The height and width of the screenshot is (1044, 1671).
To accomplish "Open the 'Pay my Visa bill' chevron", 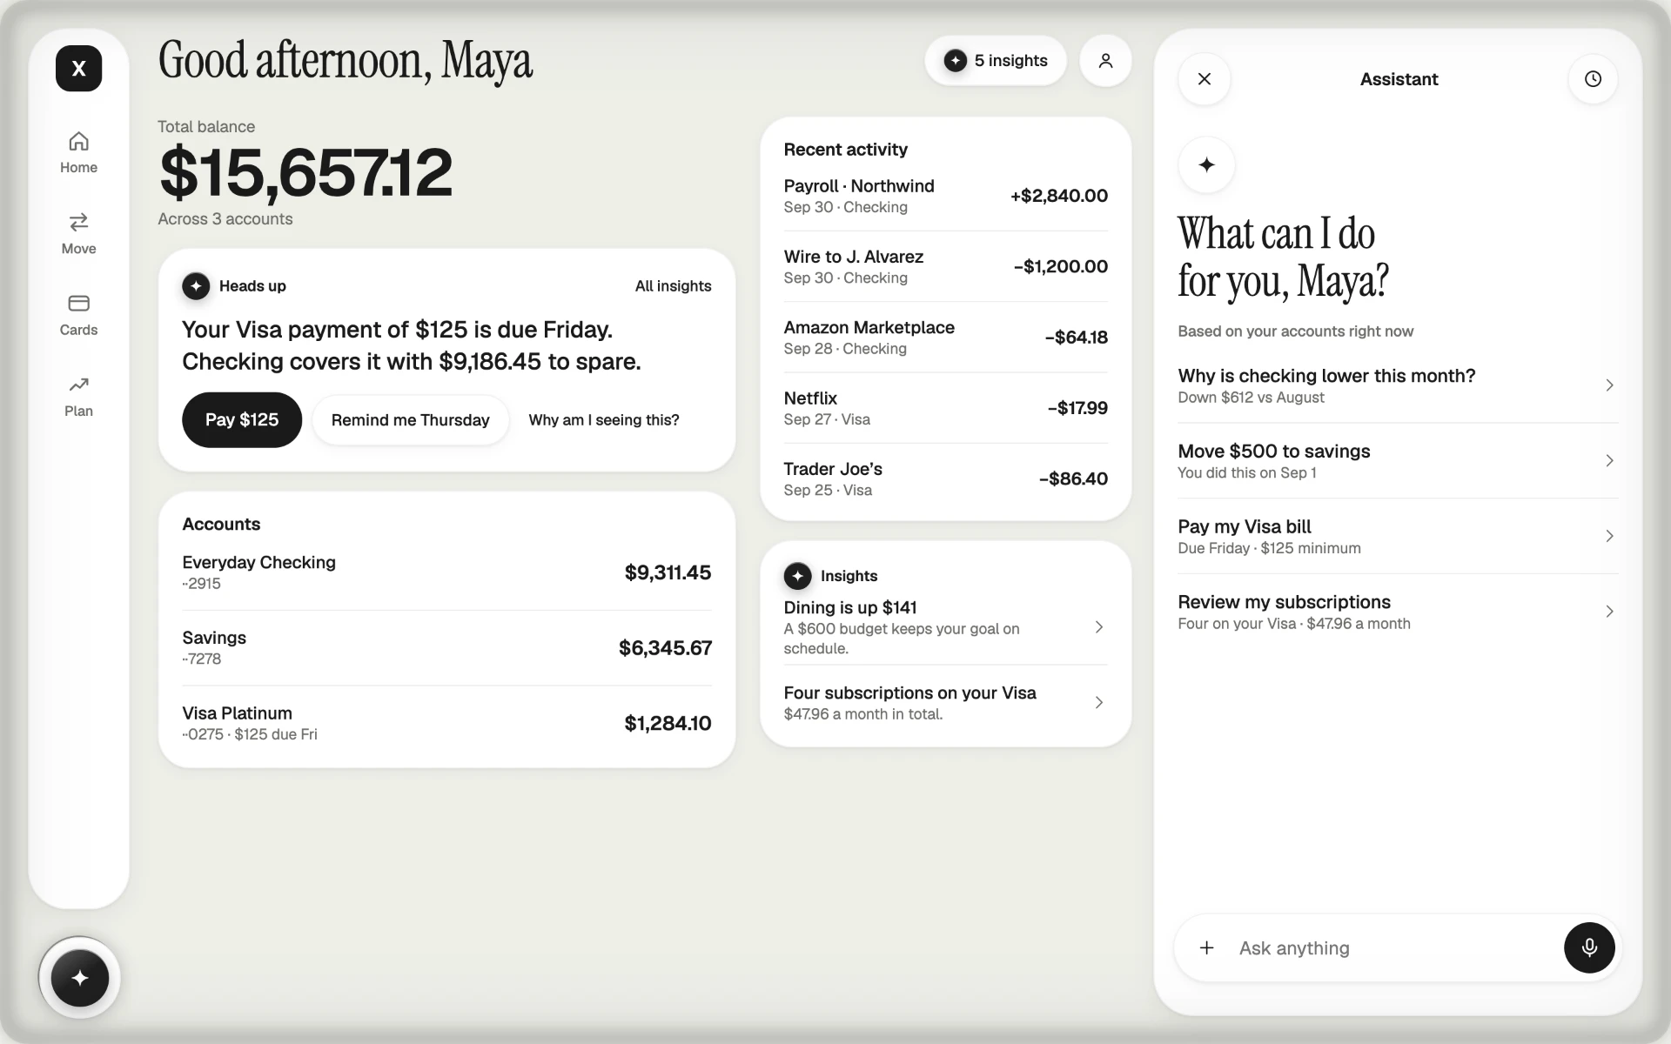I will [x=1609, y=536].
